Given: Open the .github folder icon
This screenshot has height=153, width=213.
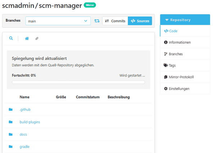Looking at the screenshot, I should pos(10,109).
